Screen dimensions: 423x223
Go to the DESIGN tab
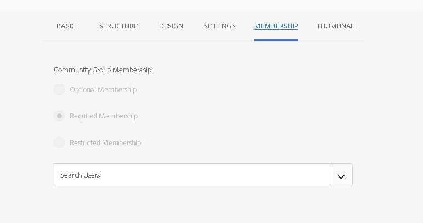(x=171, y=26)
